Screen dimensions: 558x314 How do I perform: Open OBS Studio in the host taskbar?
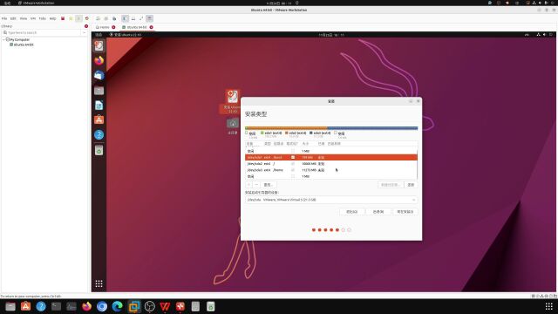coord(149,306)
